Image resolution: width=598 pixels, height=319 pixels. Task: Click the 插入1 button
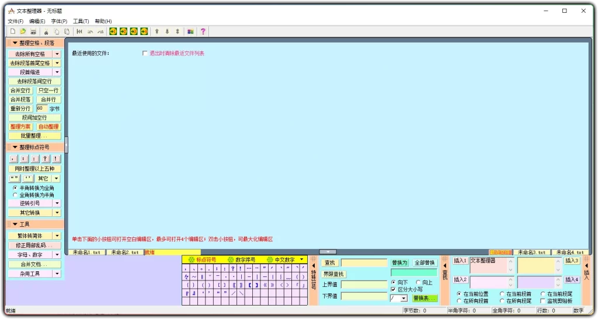[460, 261]
